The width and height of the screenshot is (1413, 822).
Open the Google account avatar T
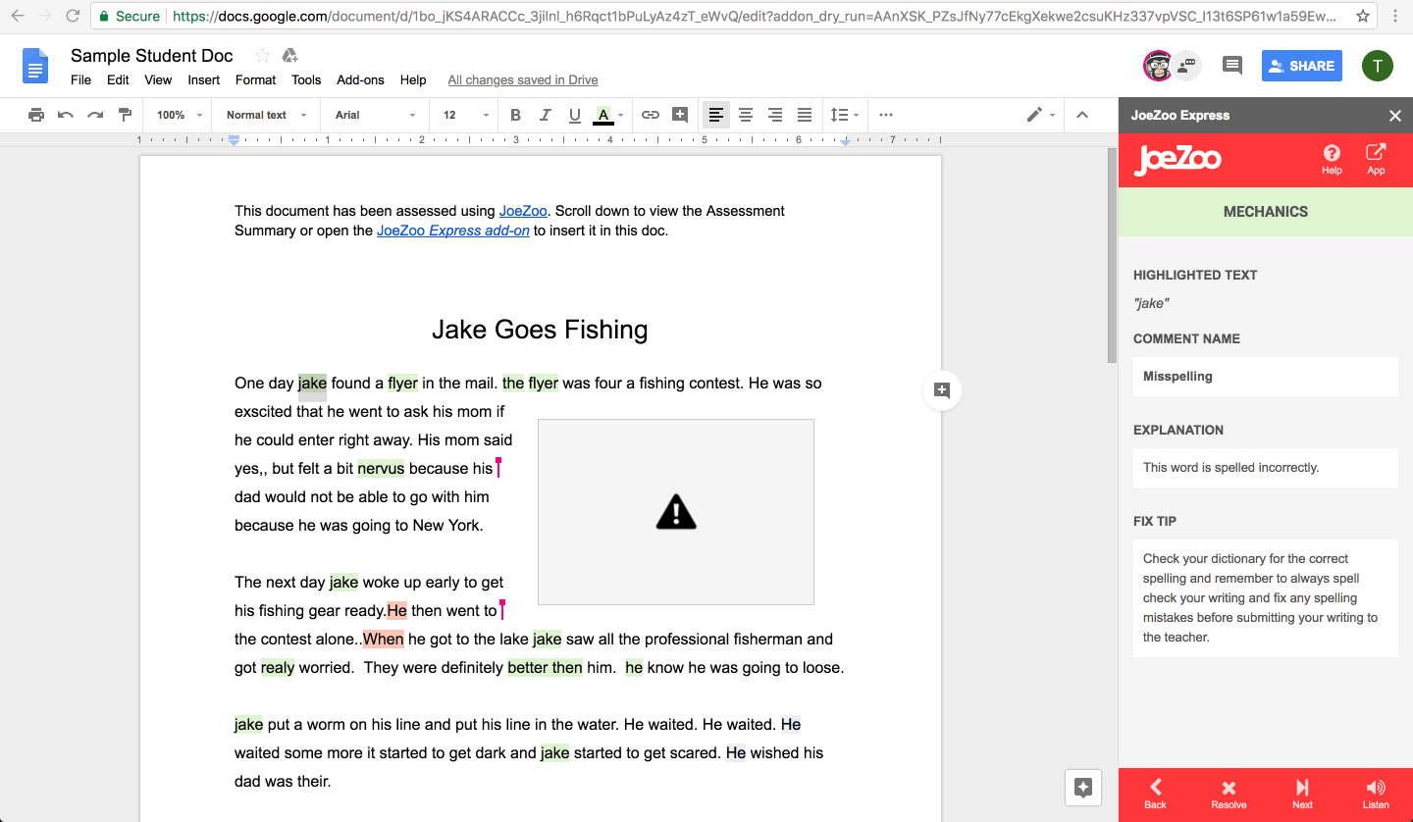[x=1378, y=66]
